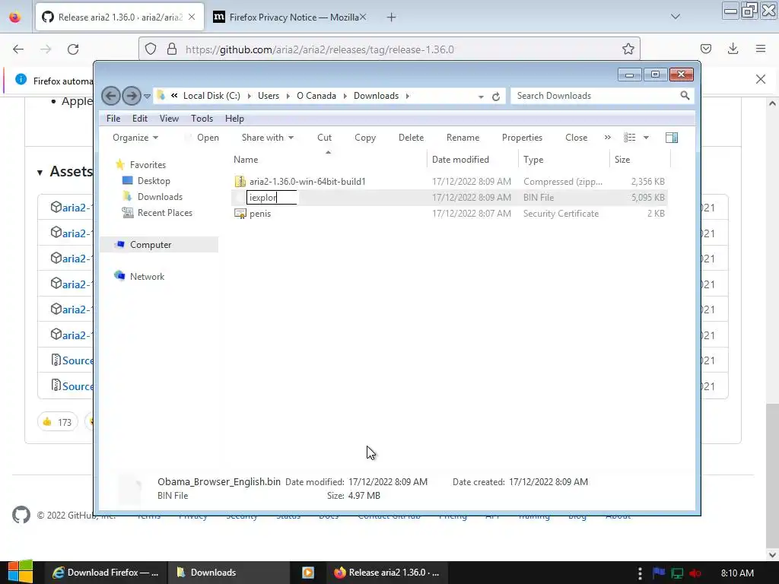Close the Release aria2 1.36.0 tab
The width and height of the screenshot is (779, 584).
(x=192, y=17)
